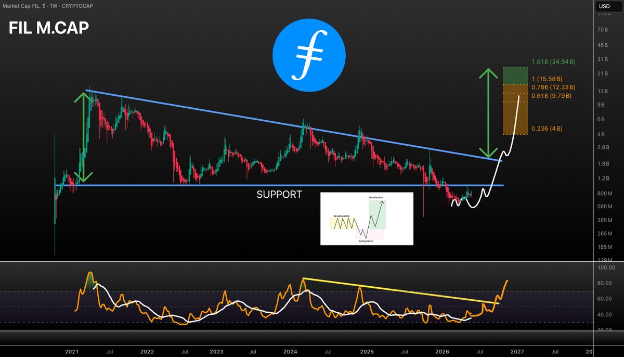Open the accumulation-manipulation-distribution inset diagram
The height and width of the screenshot is (357, 624).
(367, 219)
